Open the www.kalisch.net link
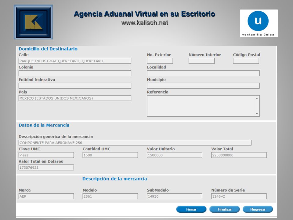Image resolution: width=293 pixels, height=220 pixels. point(145,23)
